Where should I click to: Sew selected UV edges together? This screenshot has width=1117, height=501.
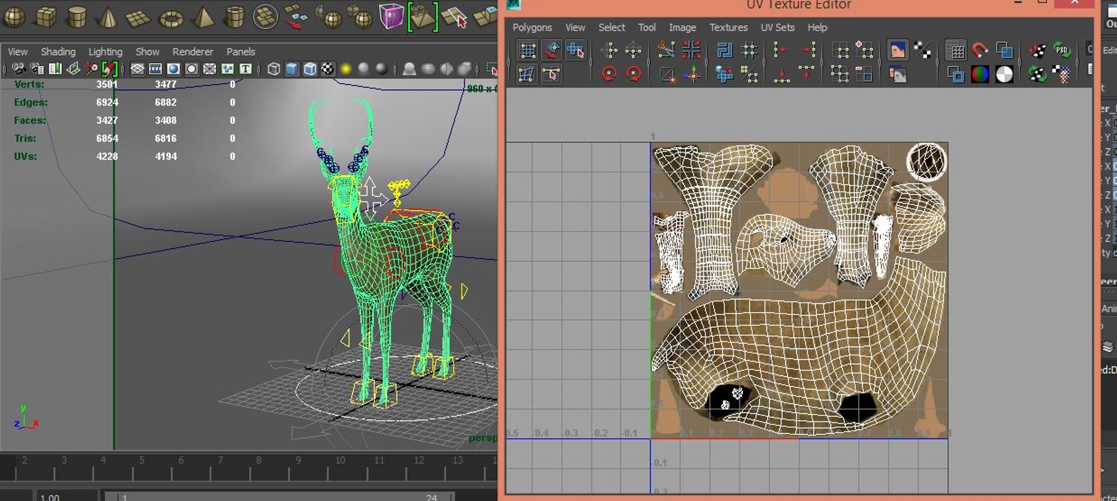691,50
